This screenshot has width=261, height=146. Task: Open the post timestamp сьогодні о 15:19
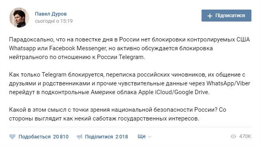(x=54, y=21)
